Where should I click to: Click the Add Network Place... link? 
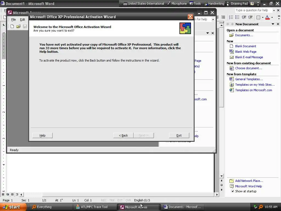point(249,181)
